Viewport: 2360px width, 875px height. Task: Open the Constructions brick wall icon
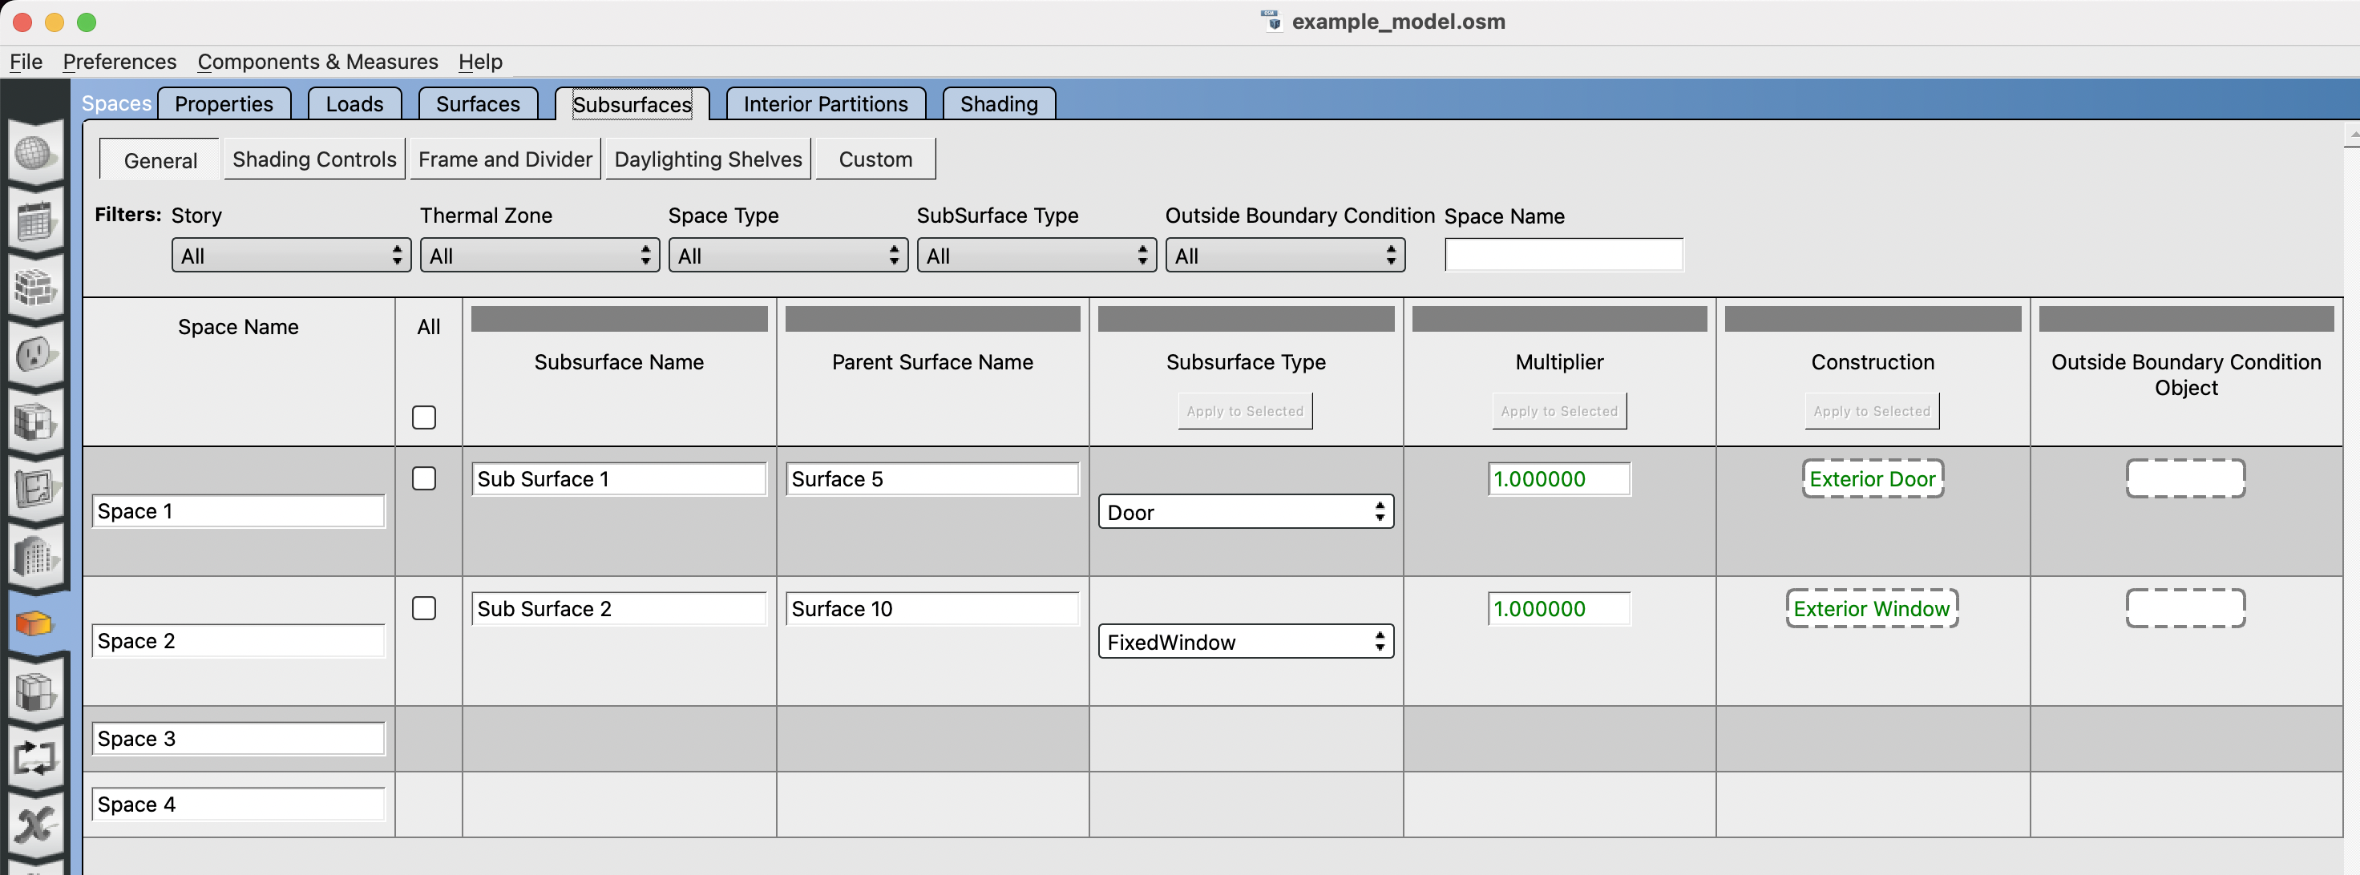34,288
